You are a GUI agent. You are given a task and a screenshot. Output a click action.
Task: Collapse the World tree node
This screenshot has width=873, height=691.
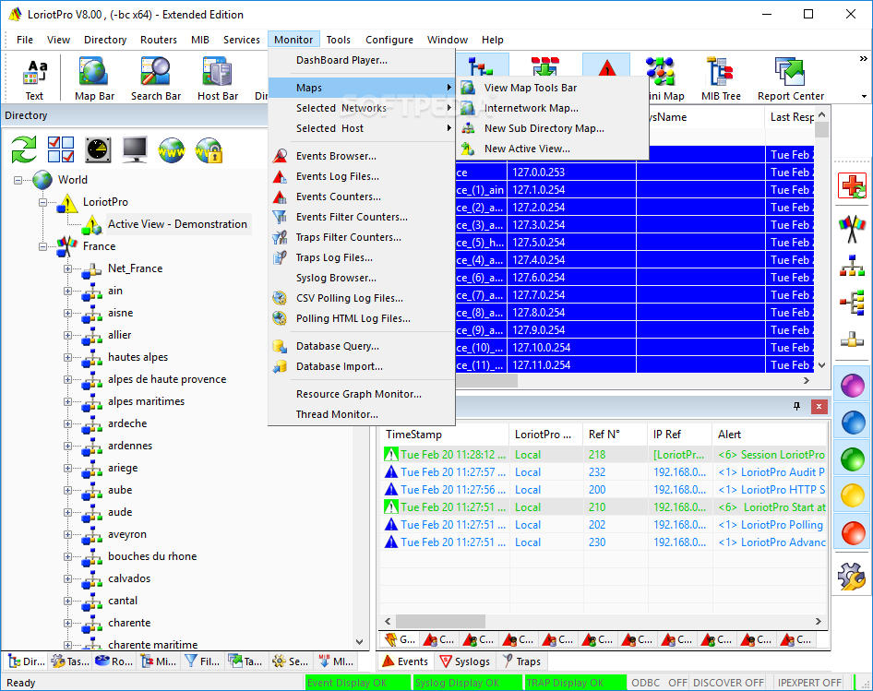pos(18,180)
